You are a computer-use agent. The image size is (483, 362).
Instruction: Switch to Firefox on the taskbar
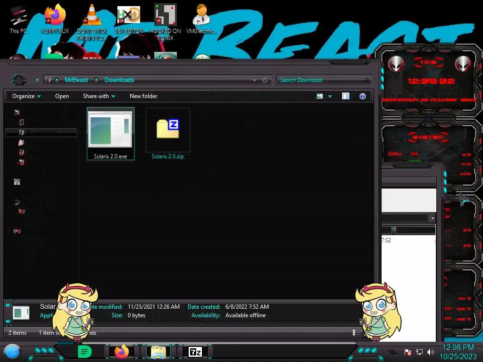tap(121, 352)
